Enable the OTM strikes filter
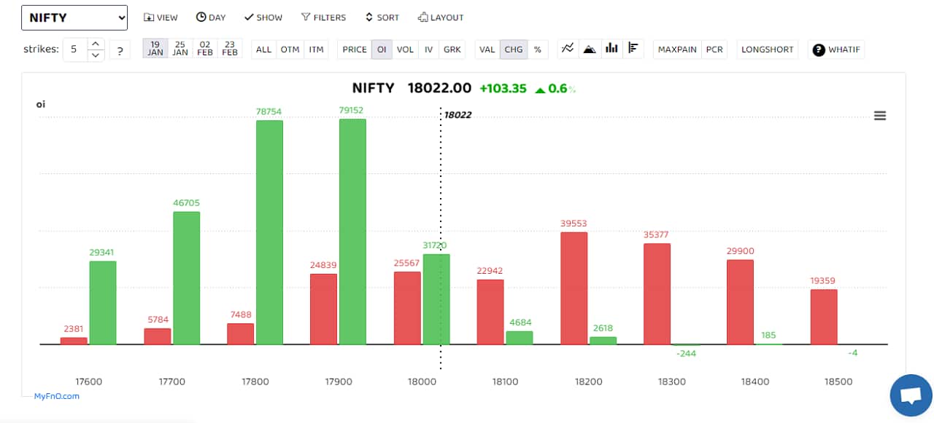The height and width of the screenshot is (423, 934). (290, 50)
